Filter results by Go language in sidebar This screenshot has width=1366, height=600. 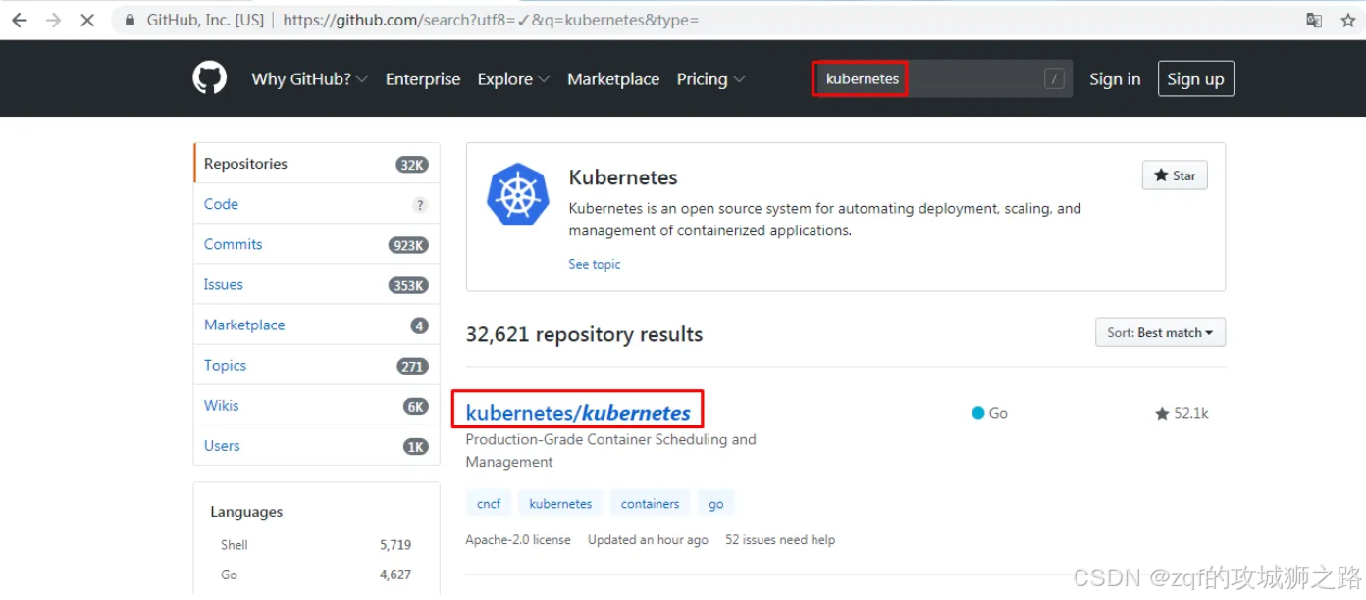pyautogui.click(x=229, y=575)
